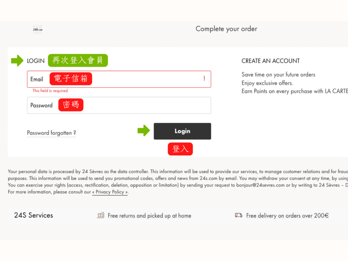Click the green arrow beside LOGIN heading
This screenshot has height=261, width=348.
pos(17,60)
